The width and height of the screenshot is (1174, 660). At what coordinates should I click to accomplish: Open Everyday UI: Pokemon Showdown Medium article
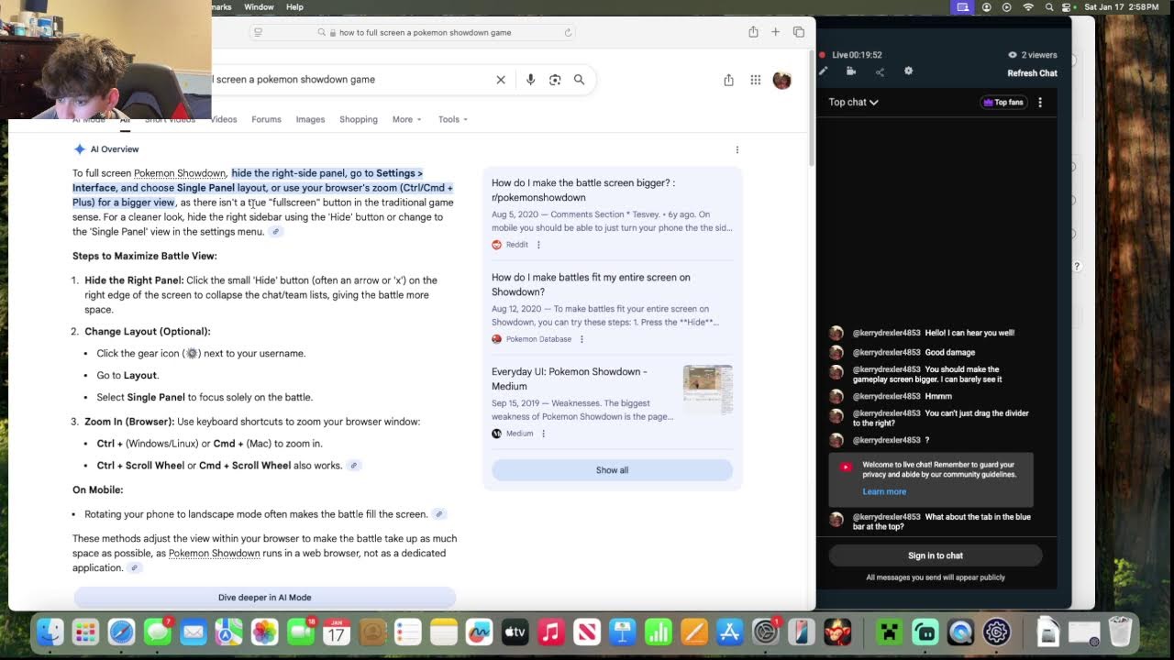570,379
